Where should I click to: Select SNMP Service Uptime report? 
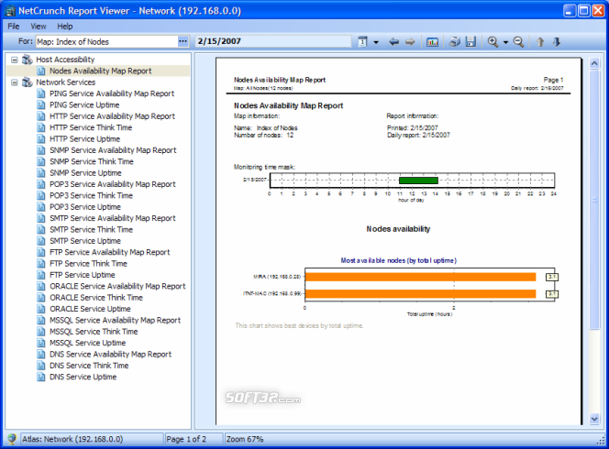click(85, 172)
